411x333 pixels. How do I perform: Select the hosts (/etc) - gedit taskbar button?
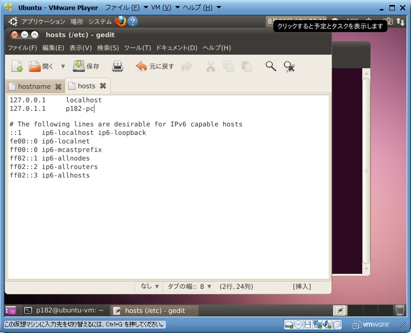(x=155, y=310)
